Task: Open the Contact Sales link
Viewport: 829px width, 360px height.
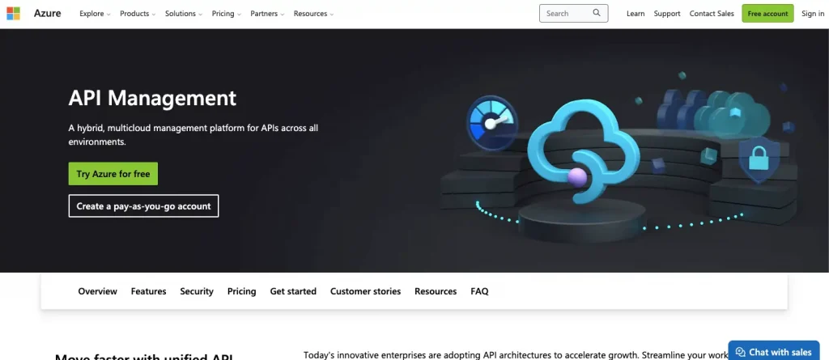Action: click(x=712, y=14)
